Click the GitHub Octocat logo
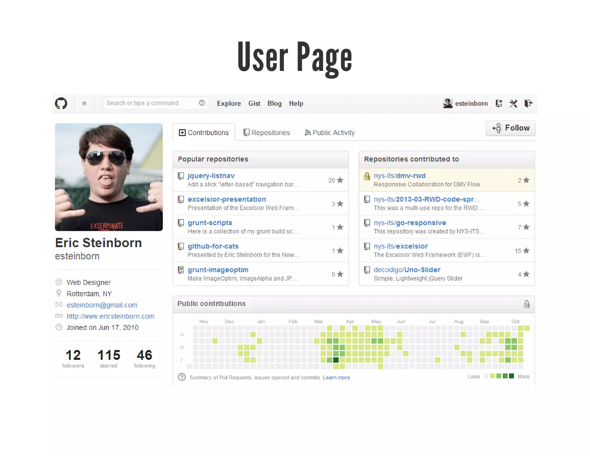This screenshot has width=590, height=456. pos(61,103)
